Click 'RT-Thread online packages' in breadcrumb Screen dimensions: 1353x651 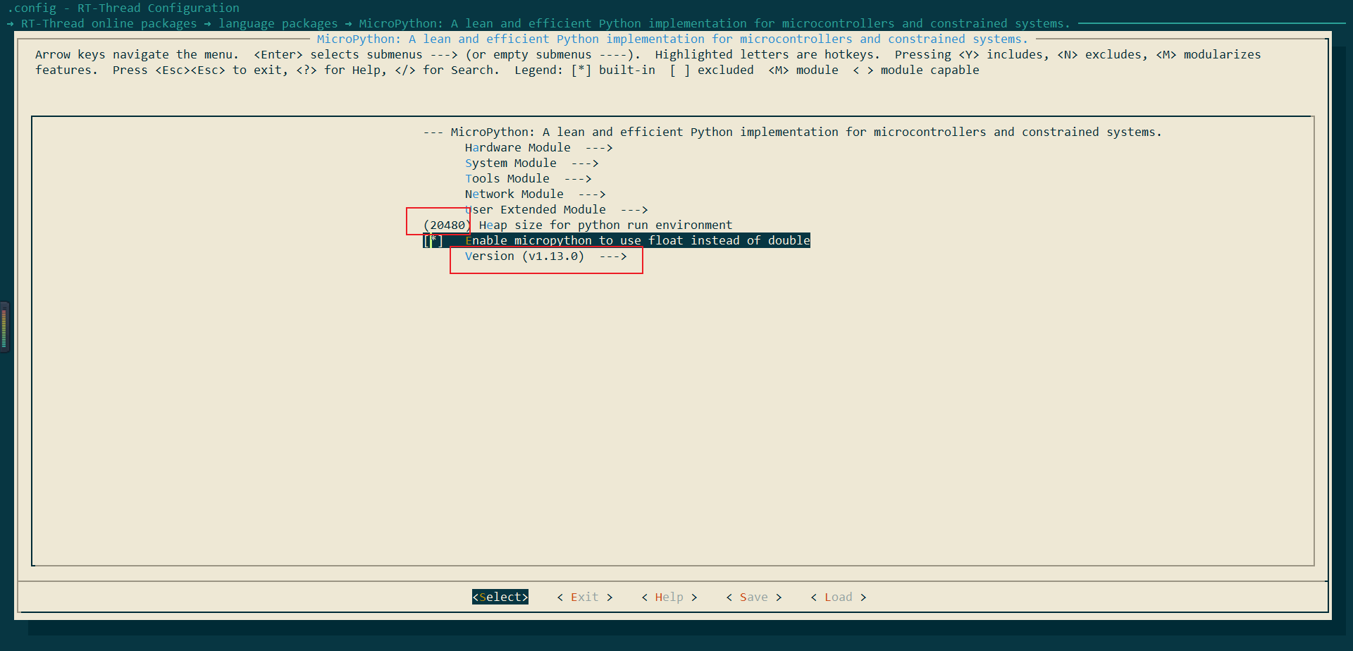pos(109,23)
